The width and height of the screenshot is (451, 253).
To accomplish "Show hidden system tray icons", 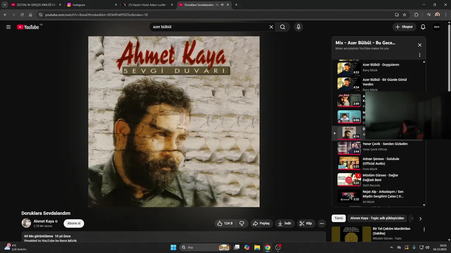I will pyautogui.click(x=391, y=247).
